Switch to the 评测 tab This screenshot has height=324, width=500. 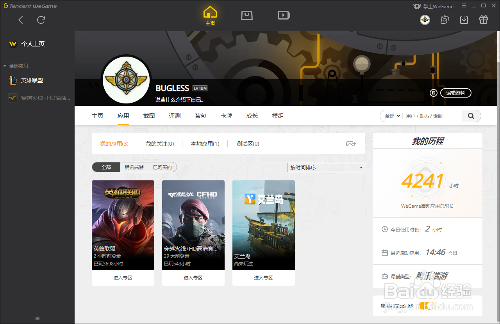click(x=175, y=116)
